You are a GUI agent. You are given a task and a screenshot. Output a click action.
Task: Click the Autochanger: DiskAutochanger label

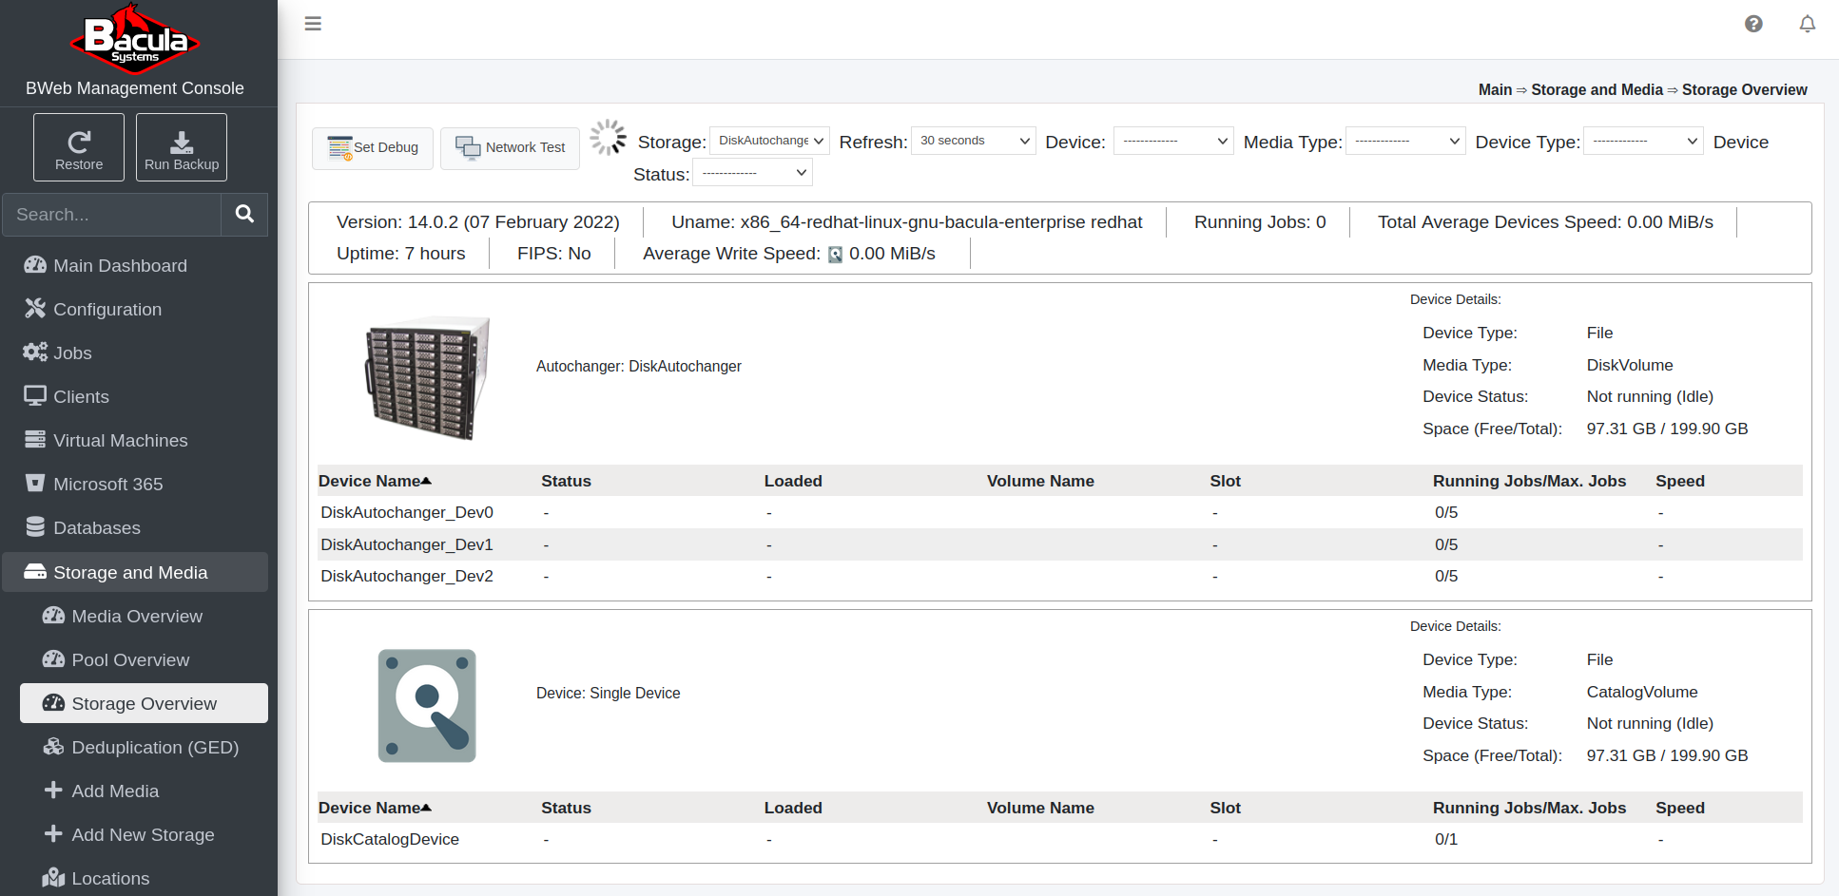pyautogui.click(x=638, y=367)
